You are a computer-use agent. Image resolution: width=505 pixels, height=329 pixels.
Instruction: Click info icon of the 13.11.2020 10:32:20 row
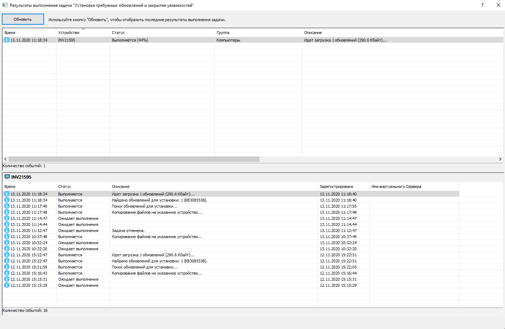click(6, 249)
